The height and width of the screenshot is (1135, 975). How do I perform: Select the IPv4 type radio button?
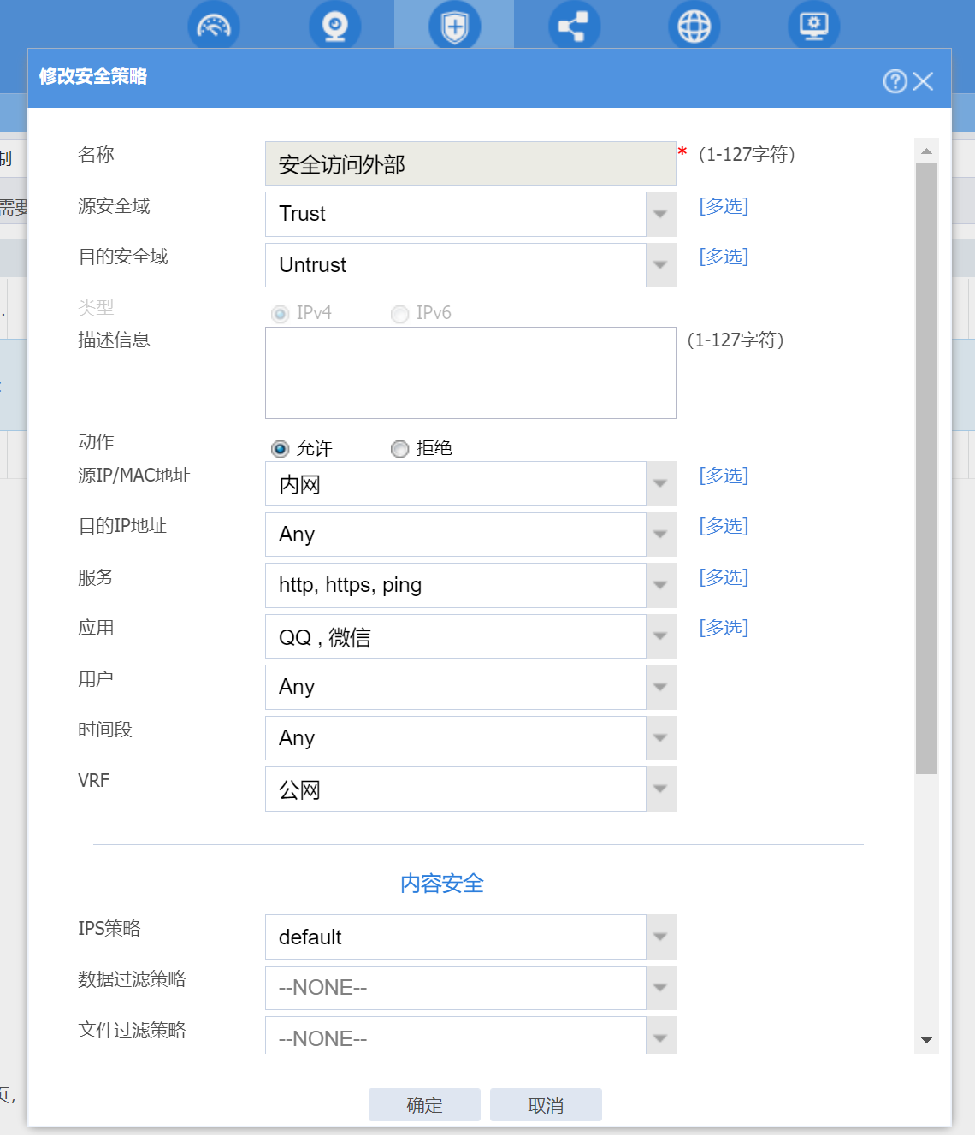280,314
